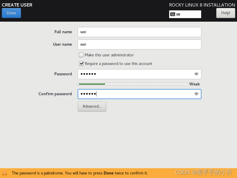Focus the User name field
The height and width of the screenshot is (178, 237).
139,44
